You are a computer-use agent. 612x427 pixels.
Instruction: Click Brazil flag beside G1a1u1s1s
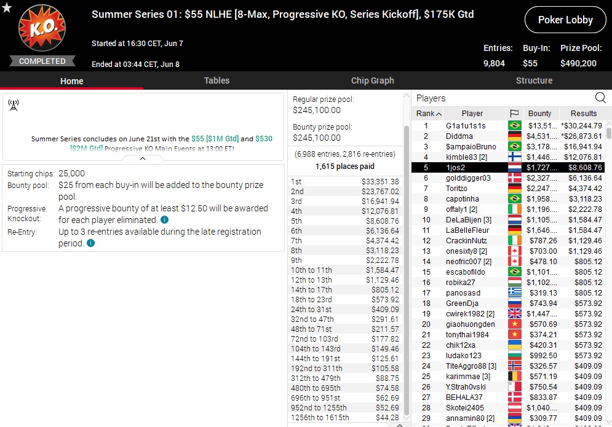[x=514, y=125]
